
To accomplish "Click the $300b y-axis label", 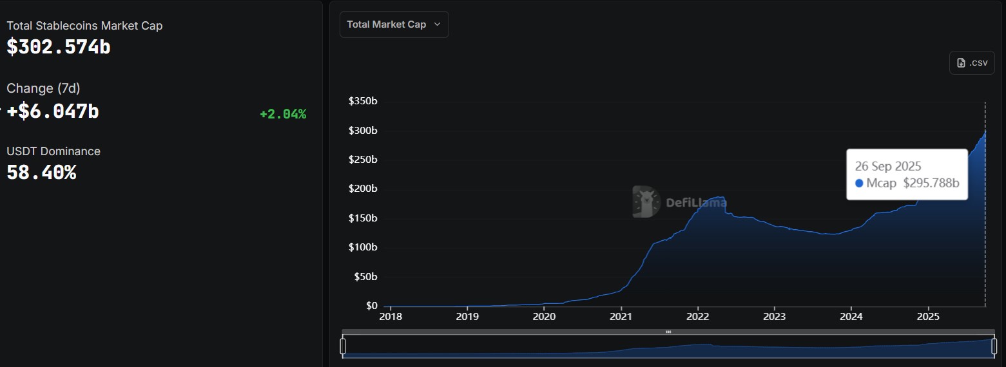I will tap(363, 131).
